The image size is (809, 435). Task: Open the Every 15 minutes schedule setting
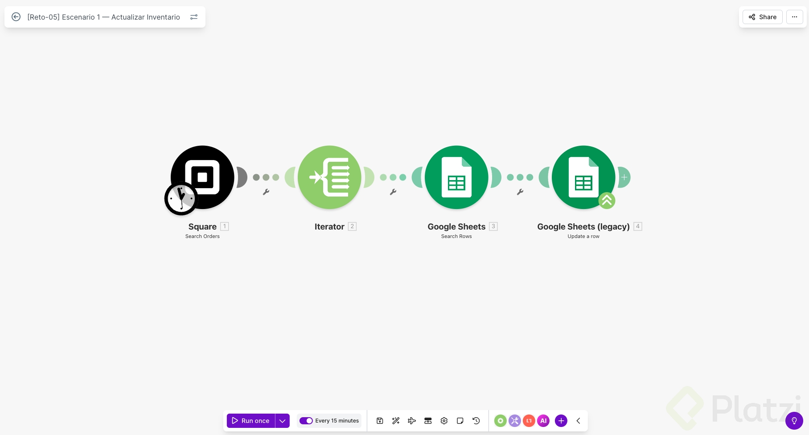pyautogui.click(x=337, y=421)
